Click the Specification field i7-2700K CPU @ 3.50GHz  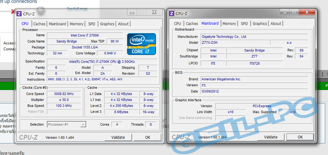pyautogui.click(x=102, y=62)
